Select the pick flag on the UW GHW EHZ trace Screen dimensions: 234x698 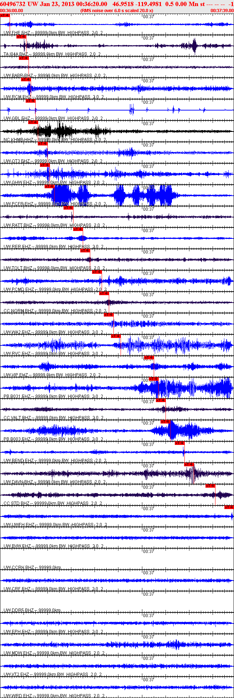[x=45, y=165]
